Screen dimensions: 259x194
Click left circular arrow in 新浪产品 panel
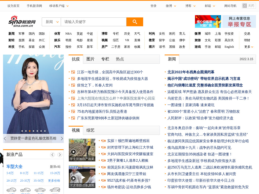[52, 155]
